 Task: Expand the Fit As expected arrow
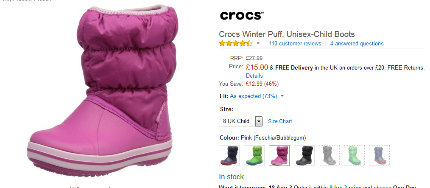pyautogui.click(x=282, y=96)
